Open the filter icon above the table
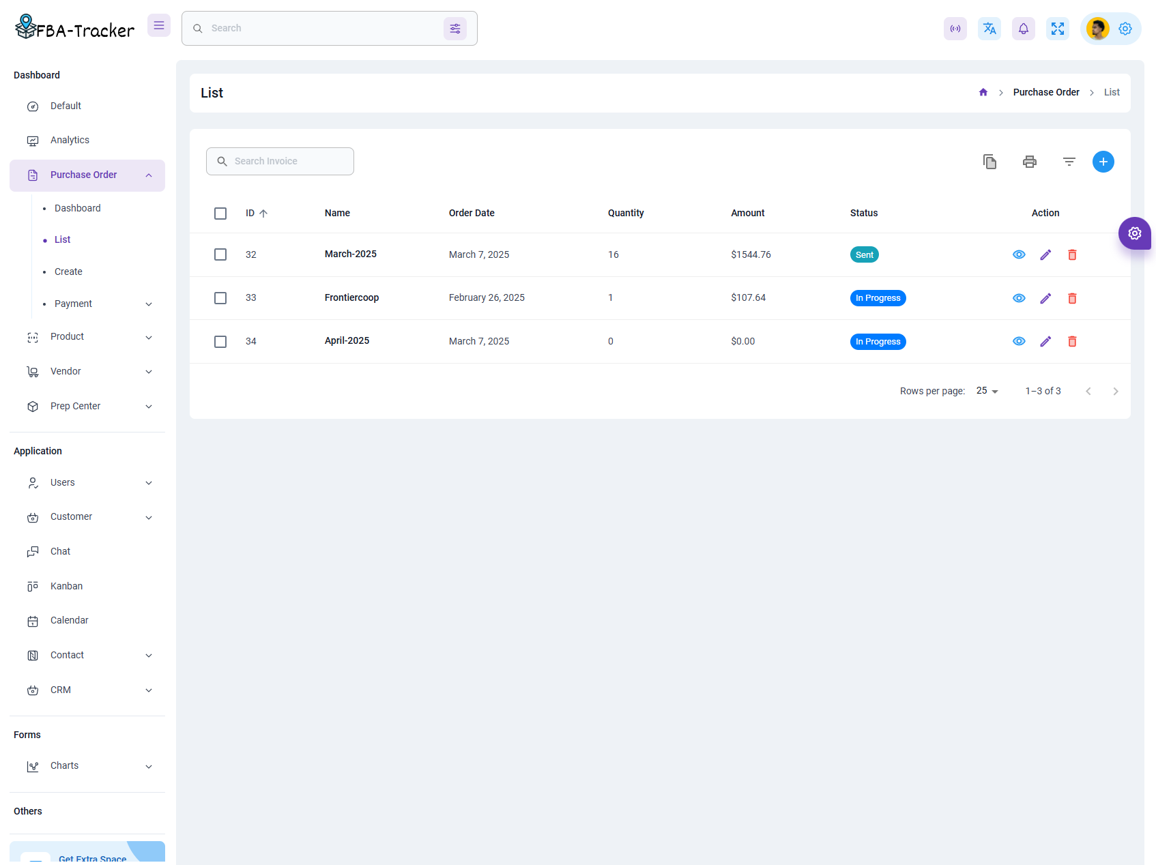1156x865 pixels. click(x=1069, y=162)
